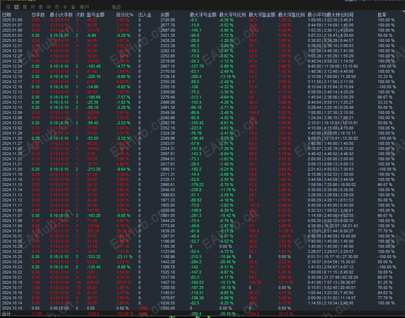Click the 2024.10.10 date cell
Screen dimensions: 405x318
12,308
